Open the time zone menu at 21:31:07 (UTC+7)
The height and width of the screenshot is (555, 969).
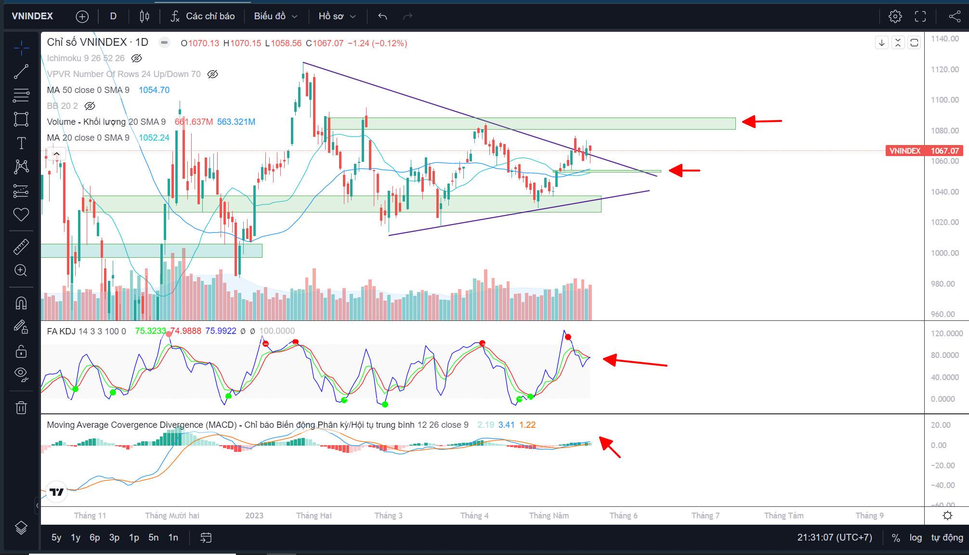point(835,538)
